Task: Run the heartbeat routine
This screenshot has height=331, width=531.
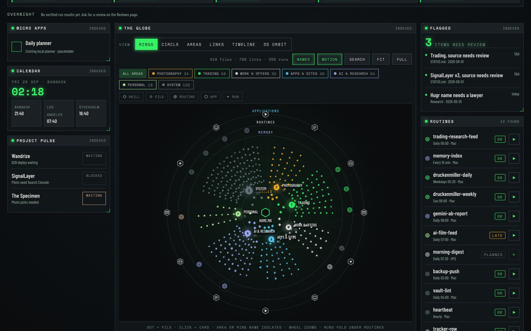Action: (514, 313)
